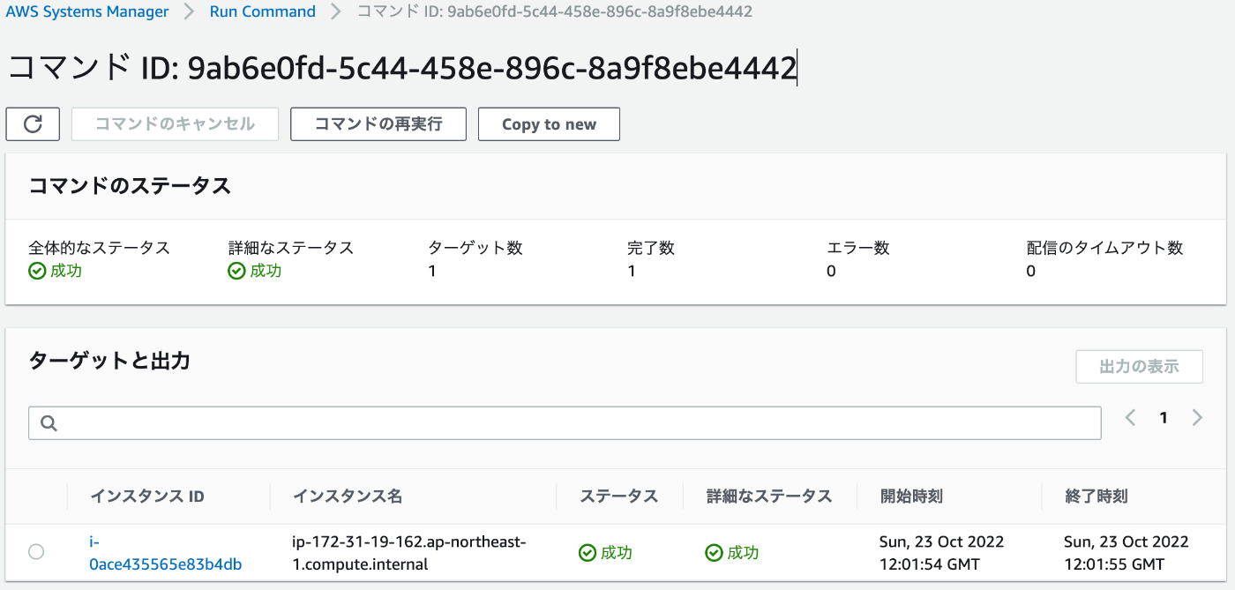Click the refresh icon button

pos(33,124)
